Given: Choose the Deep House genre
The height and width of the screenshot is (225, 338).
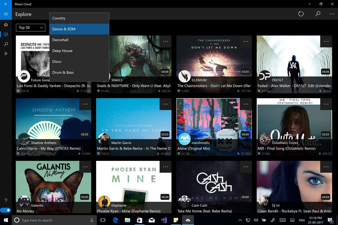Looking at the screenshot, I should 79,51.
